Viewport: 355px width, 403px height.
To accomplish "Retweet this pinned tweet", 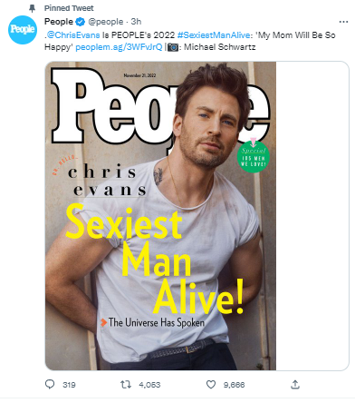I will click(x=126, y=385).
